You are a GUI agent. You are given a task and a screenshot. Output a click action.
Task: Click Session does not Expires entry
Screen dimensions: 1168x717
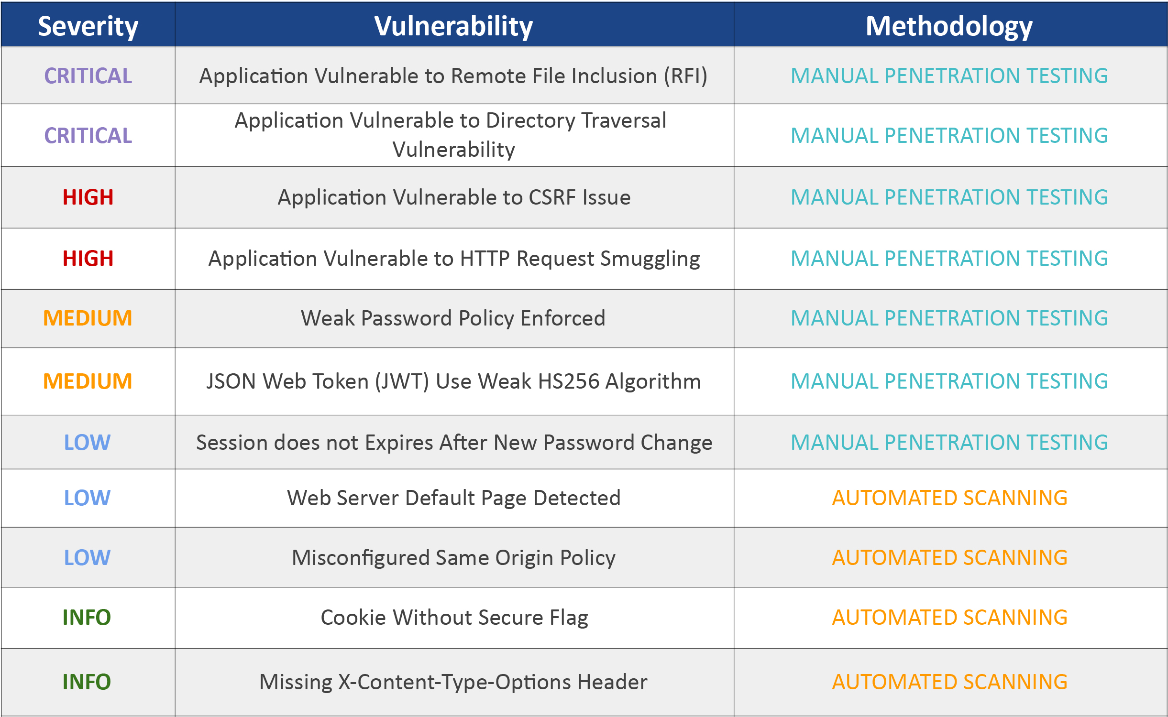(454, 443)
